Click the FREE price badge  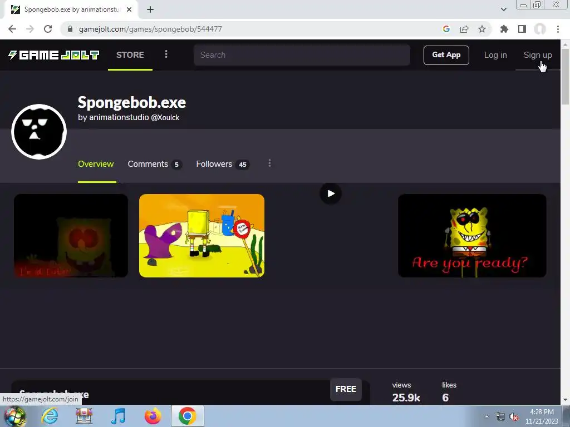[x=346, y=389]
